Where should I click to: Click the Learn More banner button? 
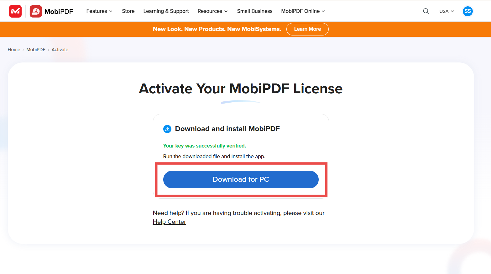coord(307,29)
